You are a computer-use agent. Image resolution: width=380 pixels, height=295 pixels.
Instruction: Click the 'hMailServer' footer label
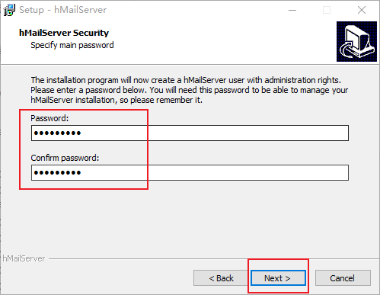point(24,258)
